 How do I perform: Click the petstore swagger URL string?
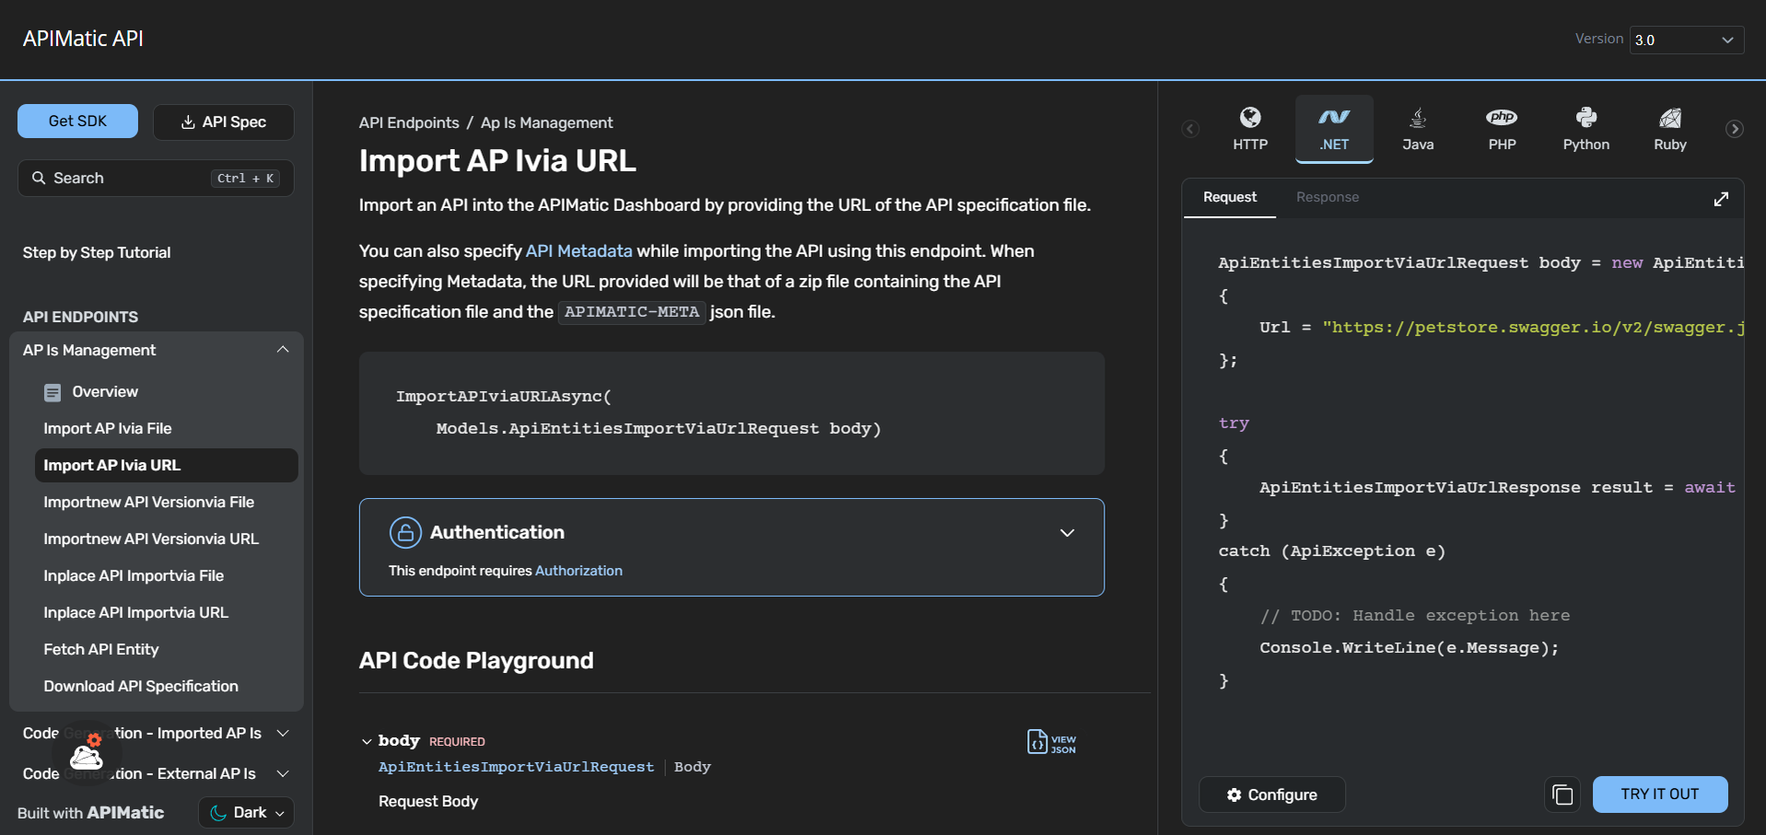(1533, 327)
